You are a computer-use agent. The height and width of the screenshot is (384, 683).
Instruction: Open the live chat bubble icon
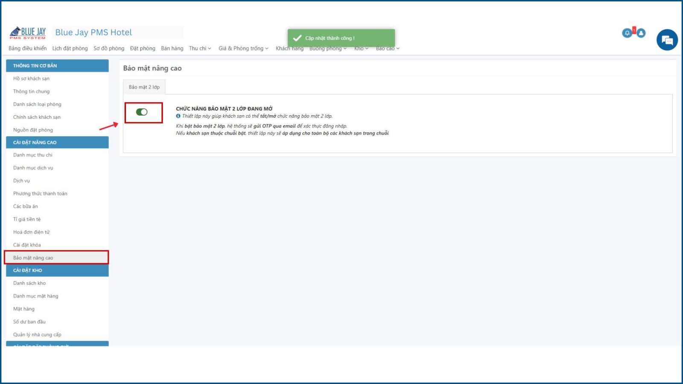click(x=667, y=40)
